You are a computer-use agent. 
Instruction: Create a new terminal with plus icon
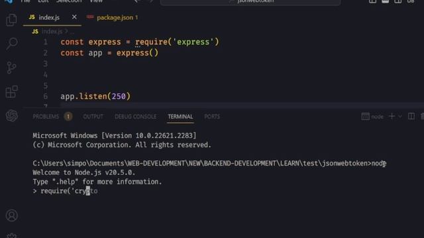point(392,116)
